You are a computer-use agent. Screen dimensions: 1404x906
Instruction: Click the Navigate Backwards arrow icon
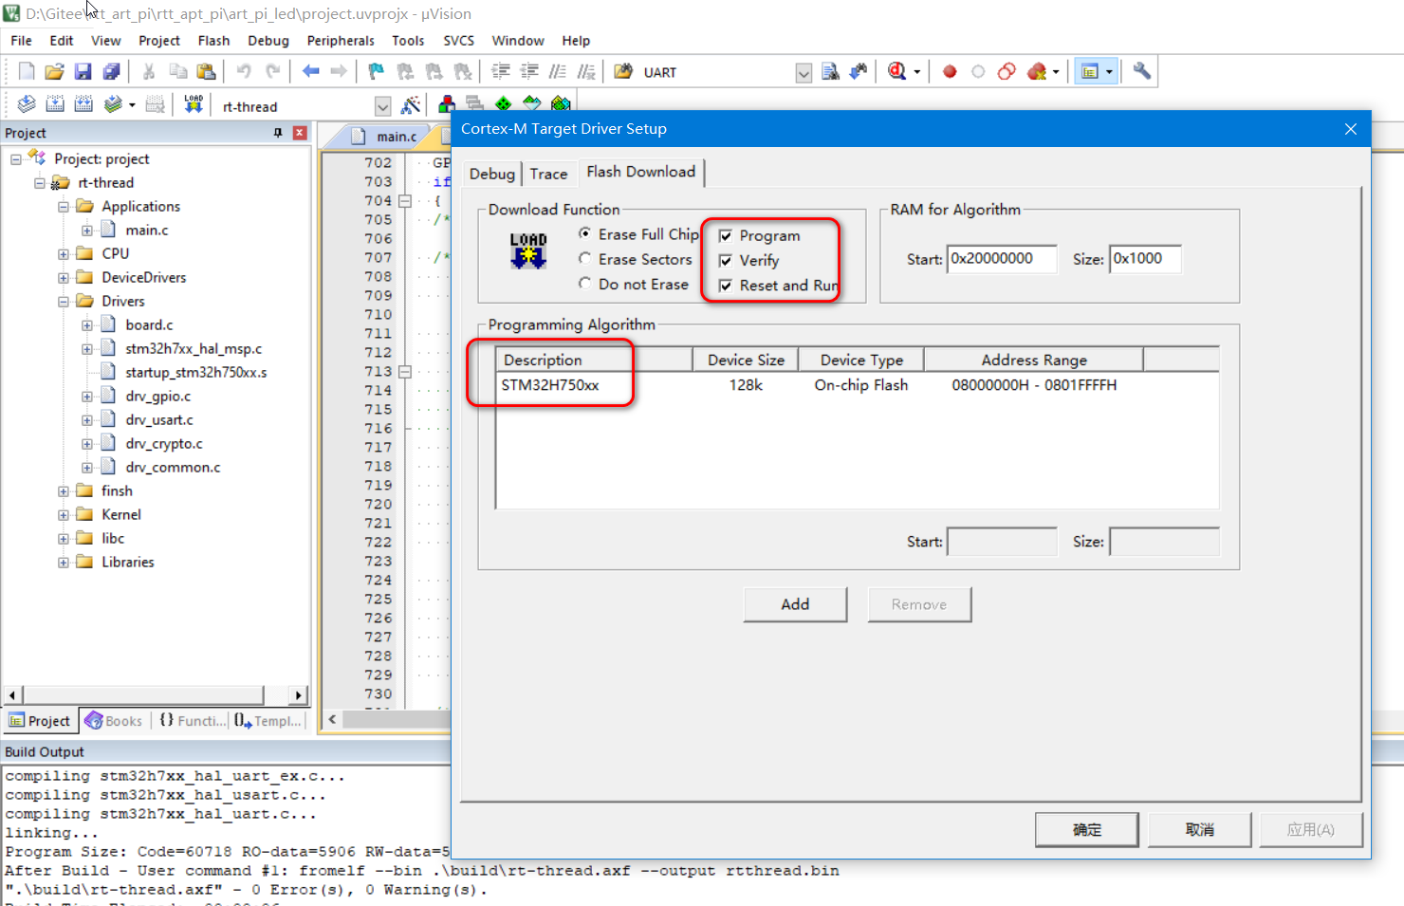[x=310, y=71]
